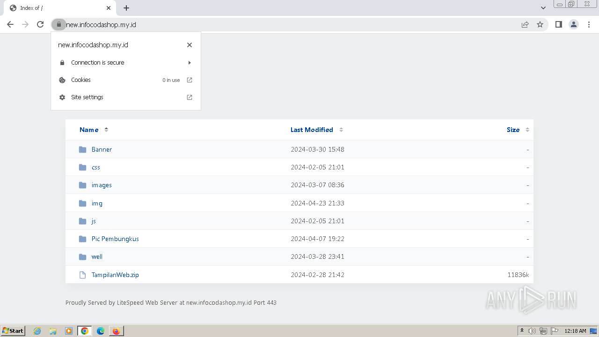This screenshot has width=599, height=337.
Task: Open the browser side panel
Action: pos(558,24)
